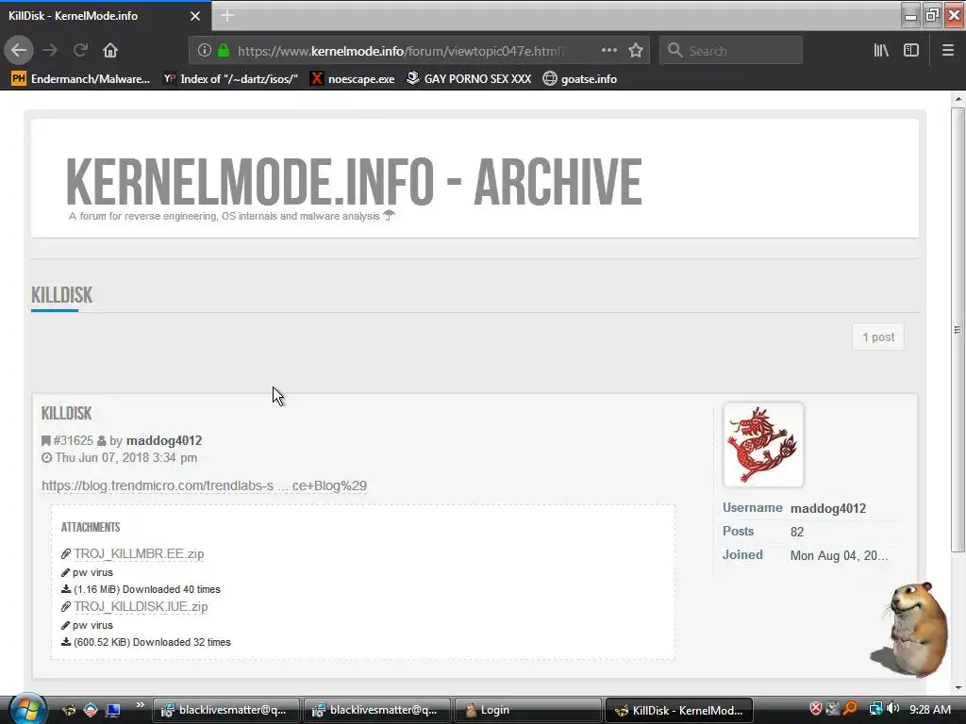The width and height of the screenshot is (966, 724).
Task: Click the forward navigation arrow
Action: click(51, 51)
